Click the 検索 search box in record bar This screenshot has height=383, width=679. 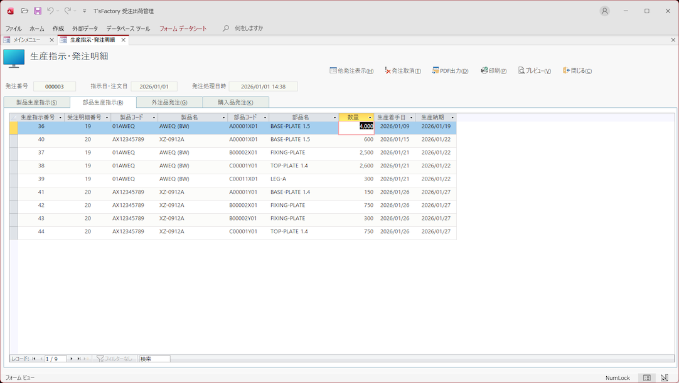point(154,359)
